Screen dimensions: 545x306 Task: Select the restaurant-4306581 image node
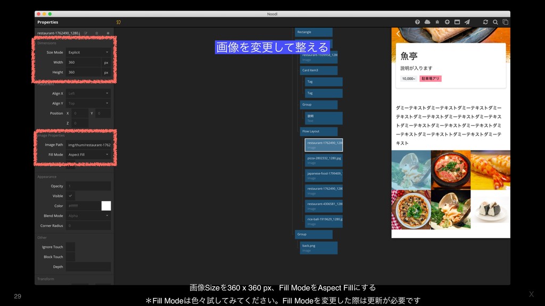324,206
